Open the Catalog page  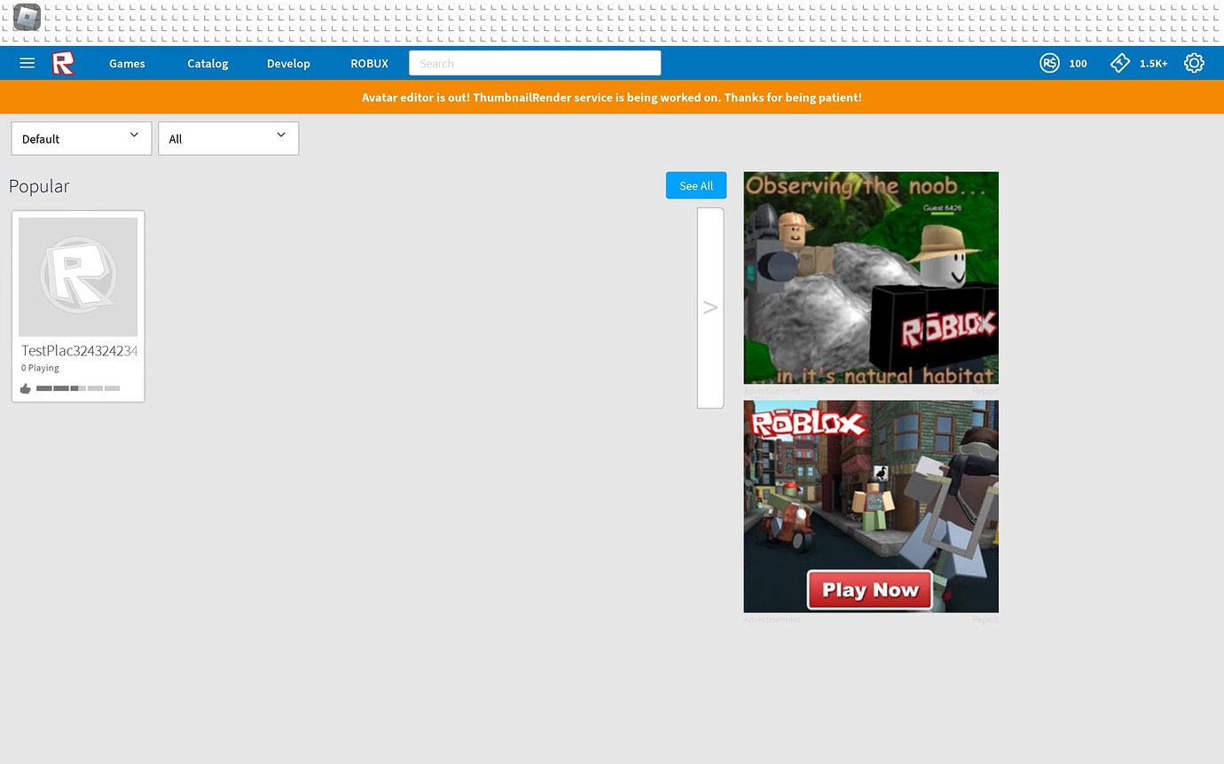tap(207, 63)
